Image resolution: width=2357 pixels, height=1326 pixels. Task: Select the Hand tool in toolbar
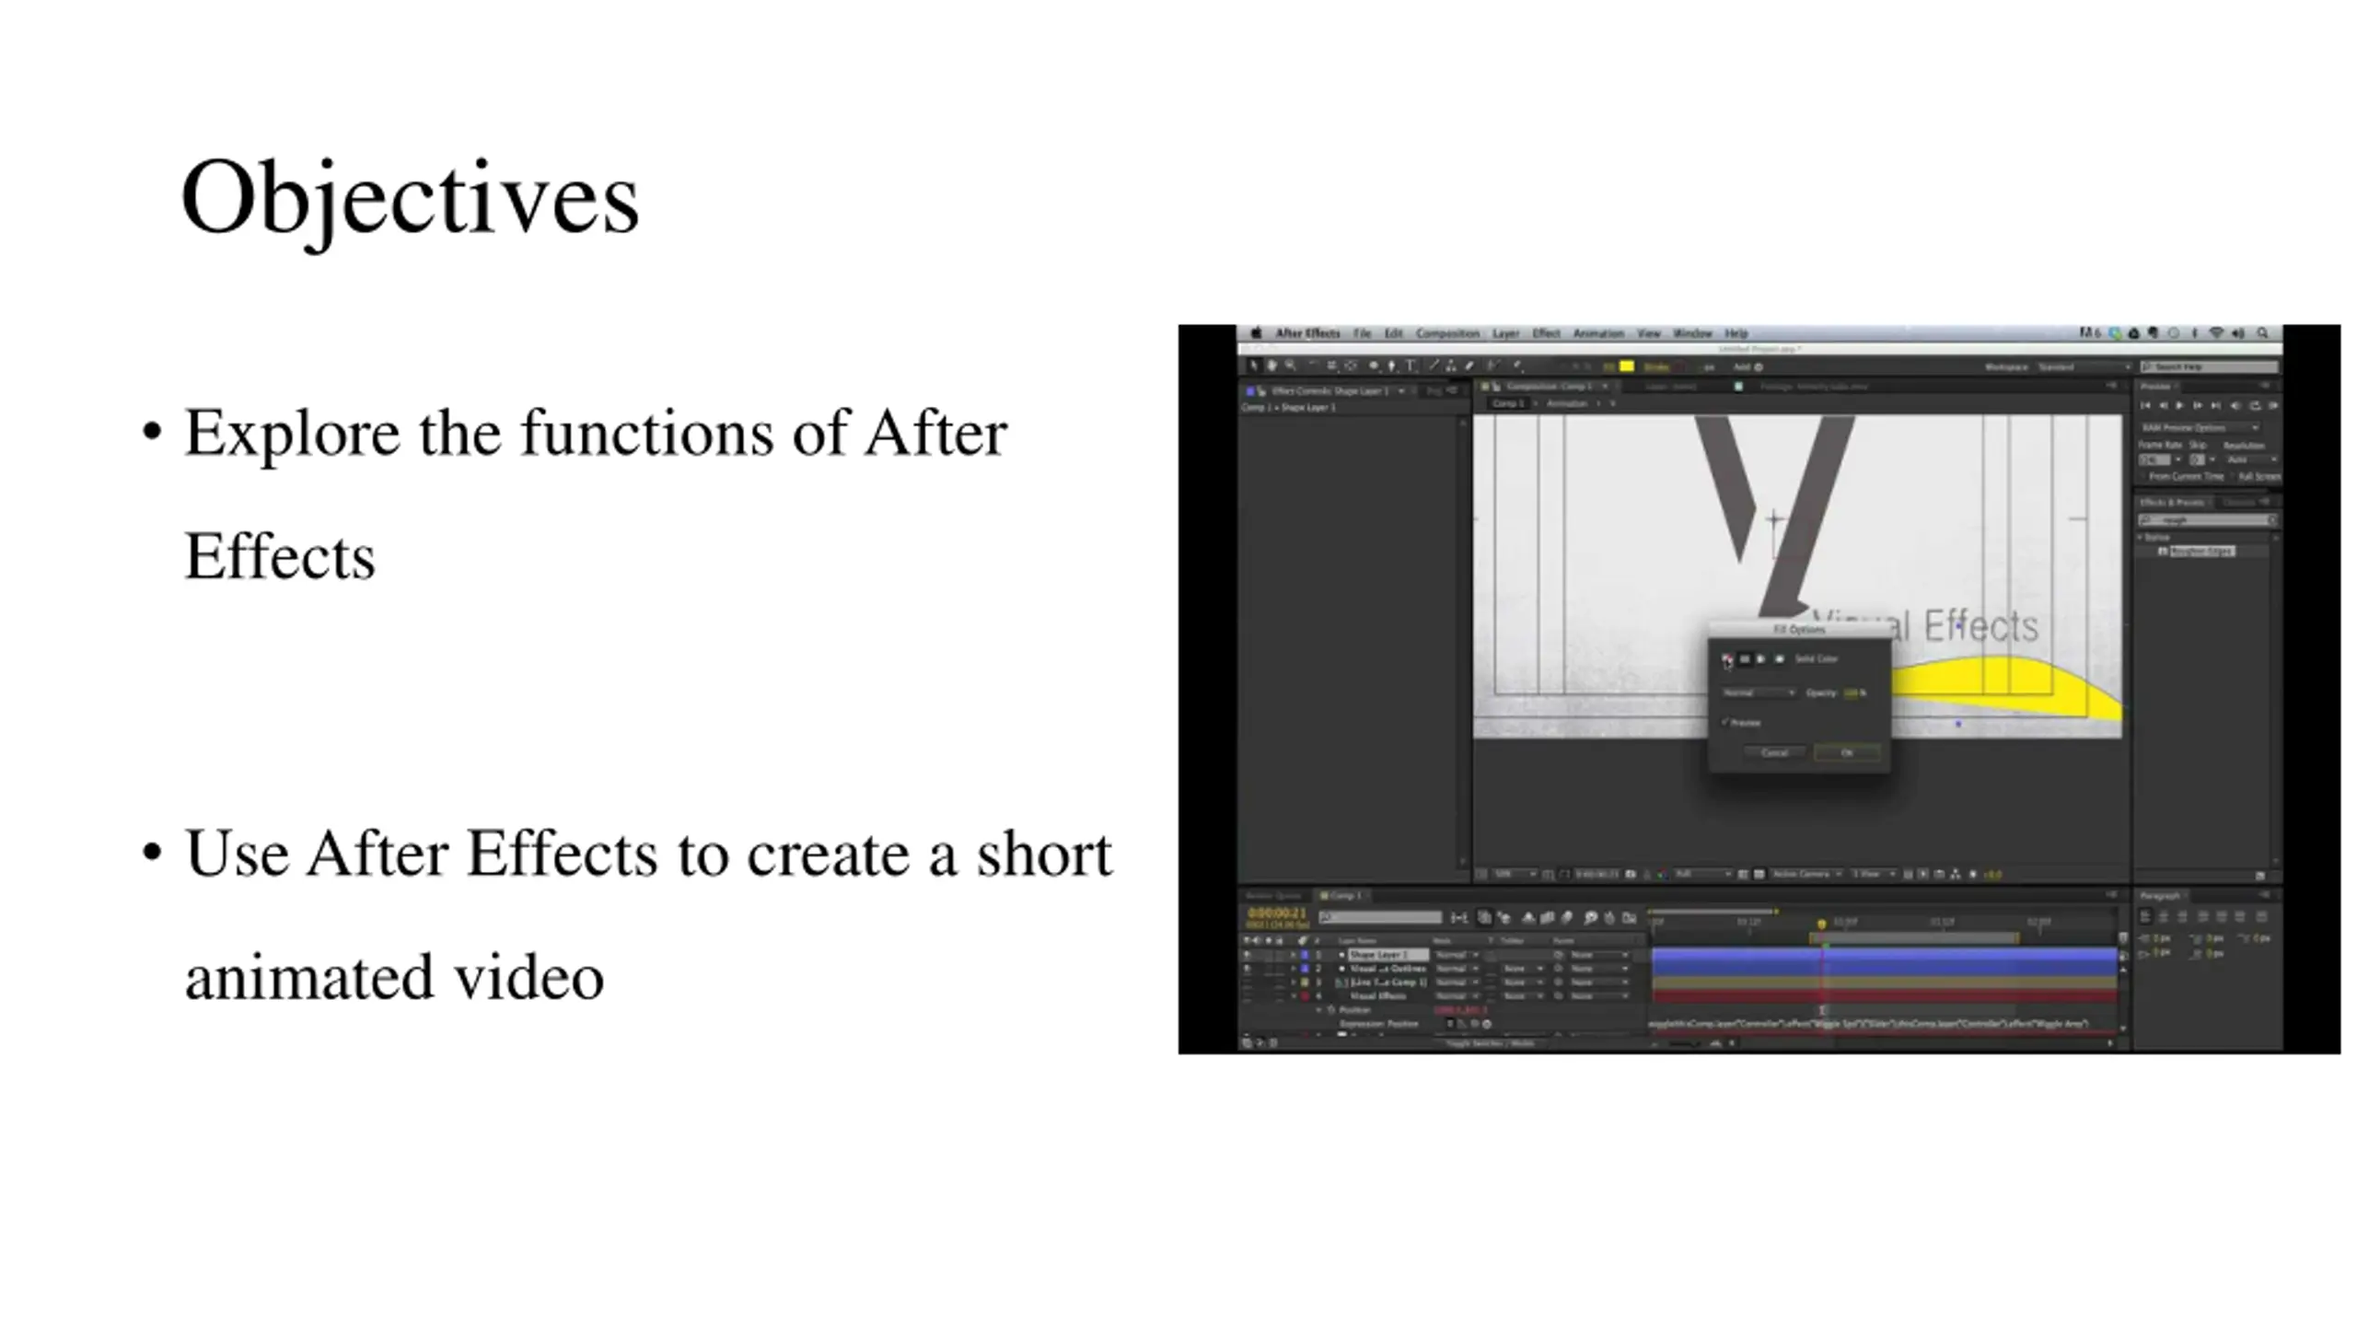pyautogui.click(x=1271, y=366)
